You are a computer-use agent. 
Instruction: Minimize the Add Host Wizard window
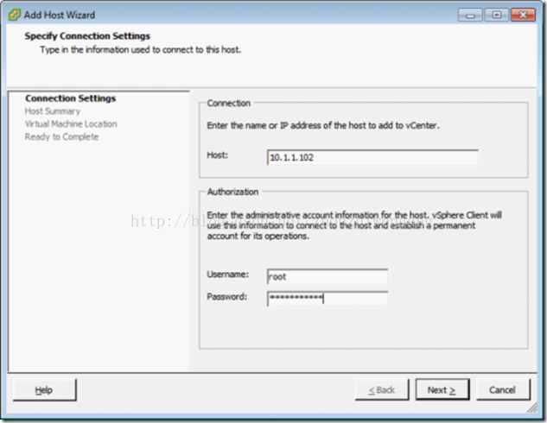(x=470, y=15)
